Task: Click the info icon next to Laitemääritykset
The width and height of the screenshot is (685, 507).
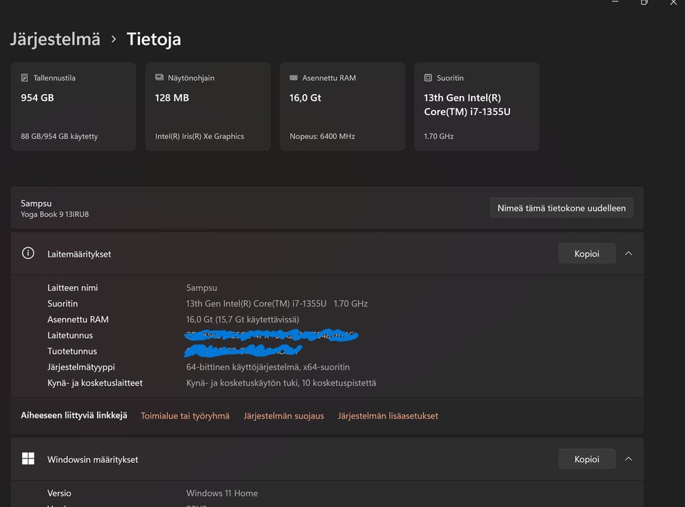Action: click(x=29, y=253)
